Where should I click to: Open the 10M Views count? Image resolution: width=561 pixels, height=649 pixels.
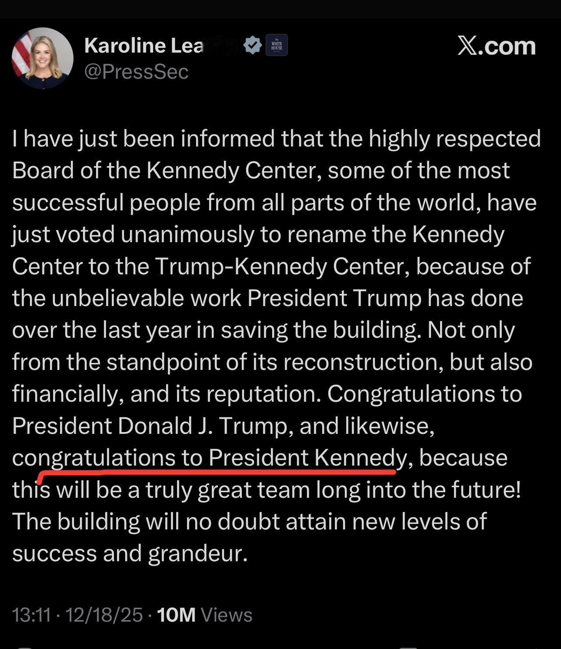click(176, 615)
